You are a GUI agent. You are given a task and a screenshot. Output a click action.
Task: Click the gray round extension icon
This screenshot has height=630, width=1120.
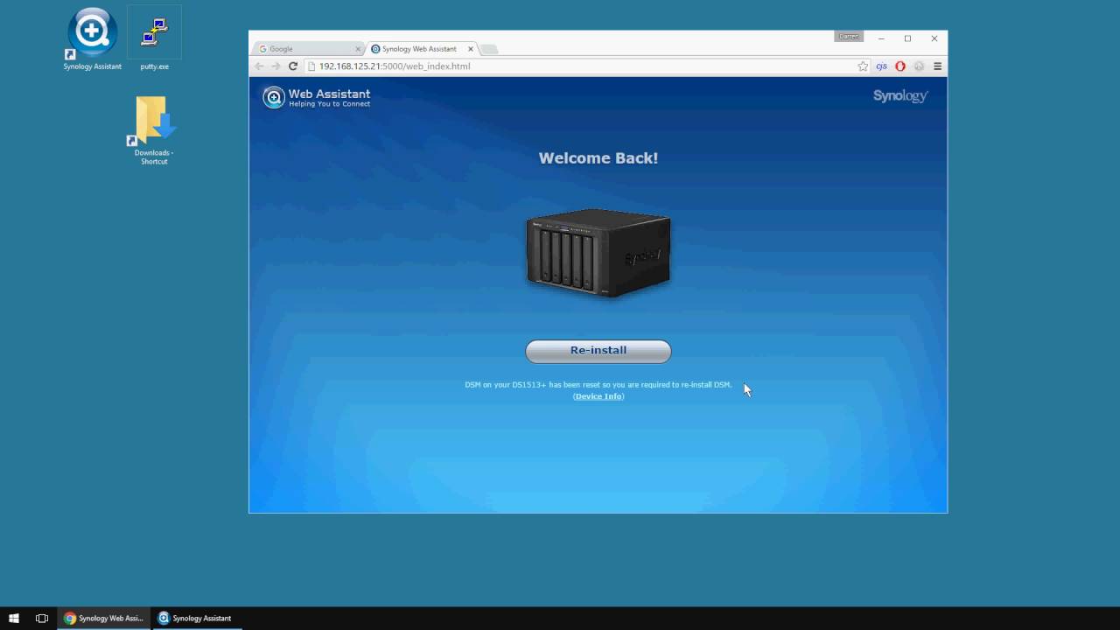(919, 66)
